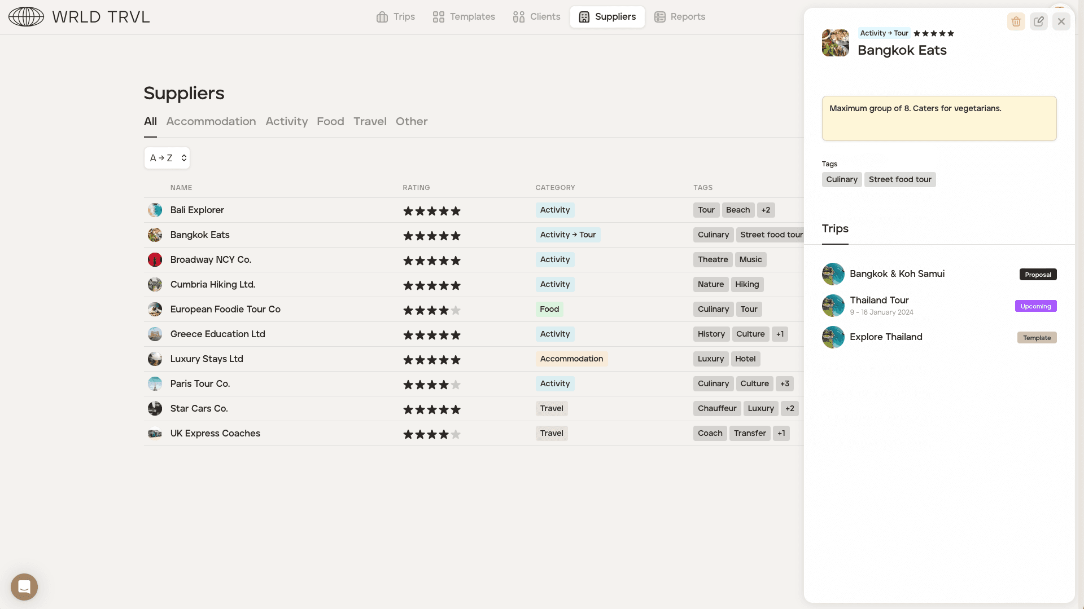The width and height of the screenshot is (1084, 609).
Task: Click Bangkok Eats row avatar
Action: (155, 235)
